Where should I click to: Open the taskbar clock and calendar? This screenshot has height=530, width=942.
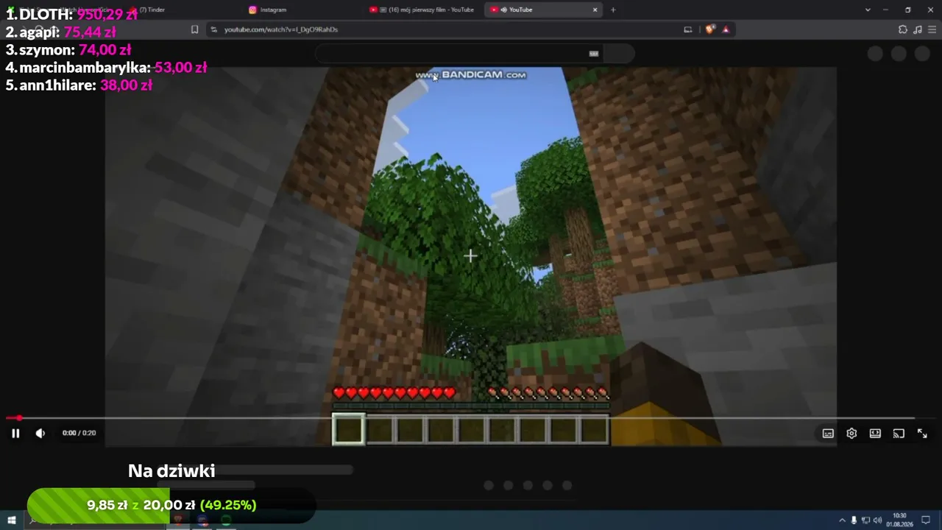[x=899, y=520]
